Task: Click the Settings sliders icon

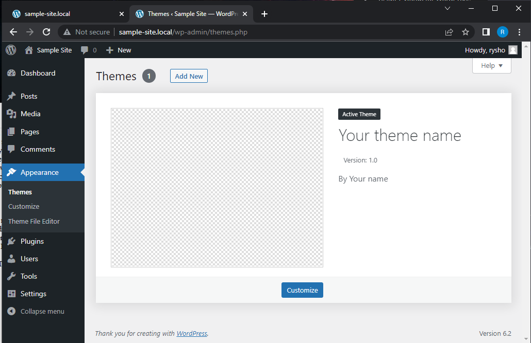Action: 11,294
